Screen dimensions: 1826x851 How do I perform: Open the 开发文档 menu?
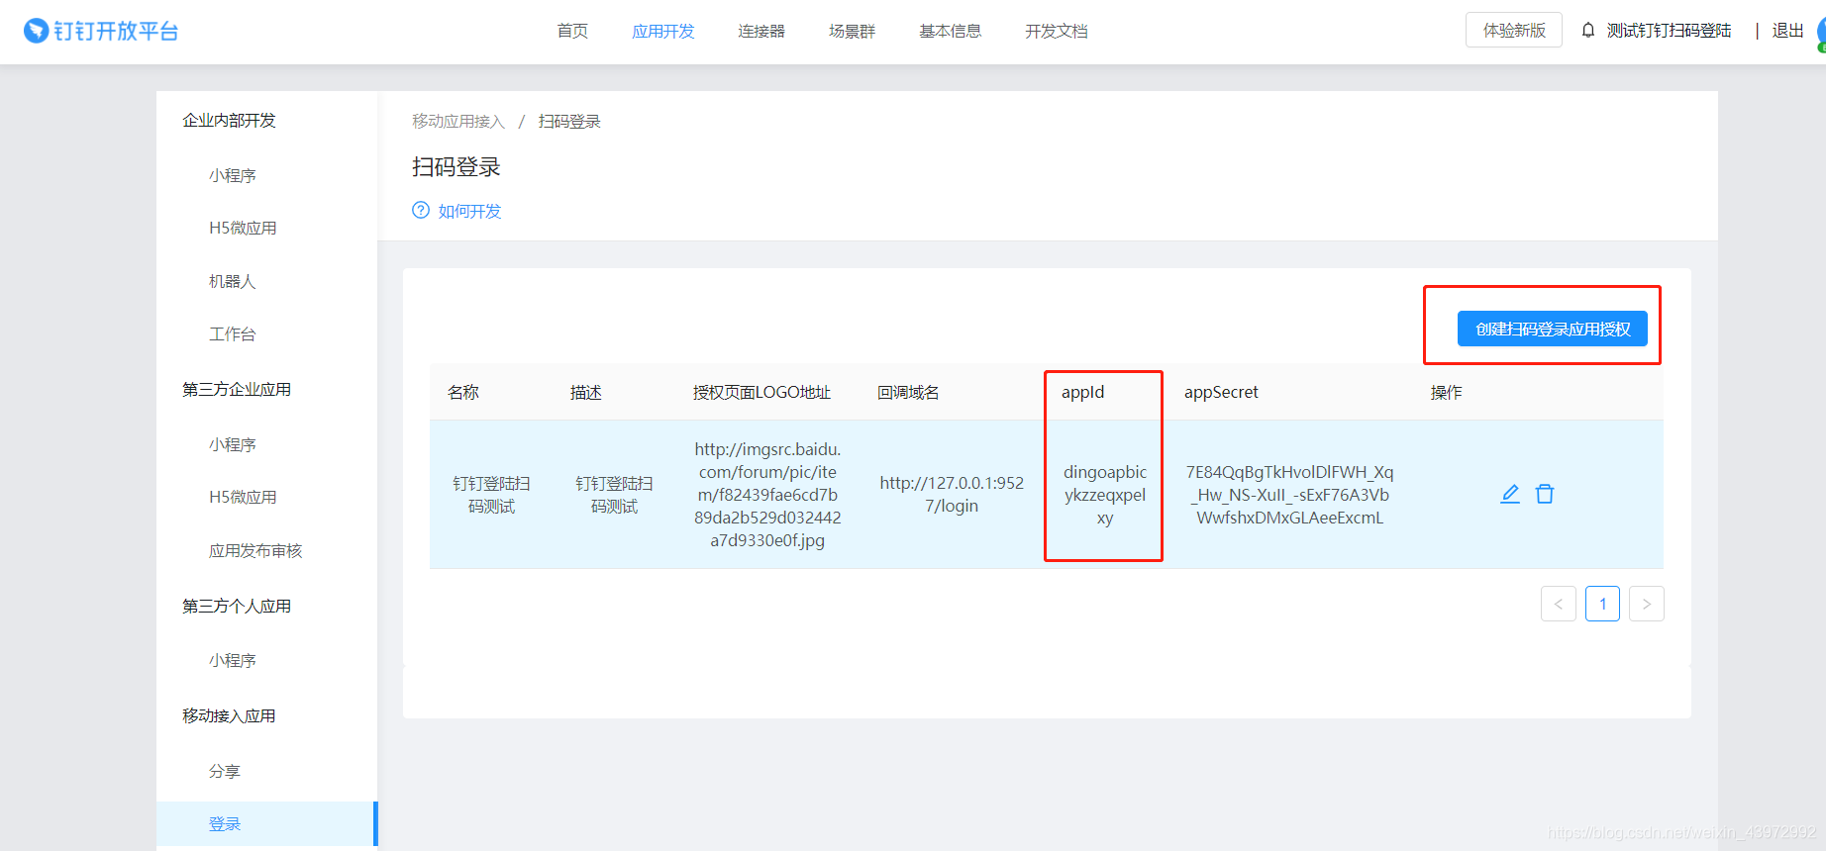click(x=1057, y=32)
